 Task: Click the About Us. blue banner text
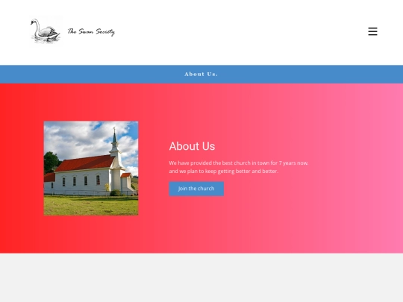coord(201,75)
